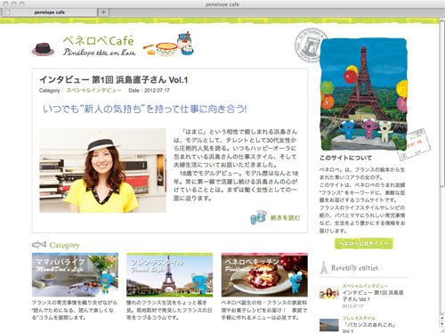
Task: Click the round postmark stamp icon
Action: (x=309, y=45)
